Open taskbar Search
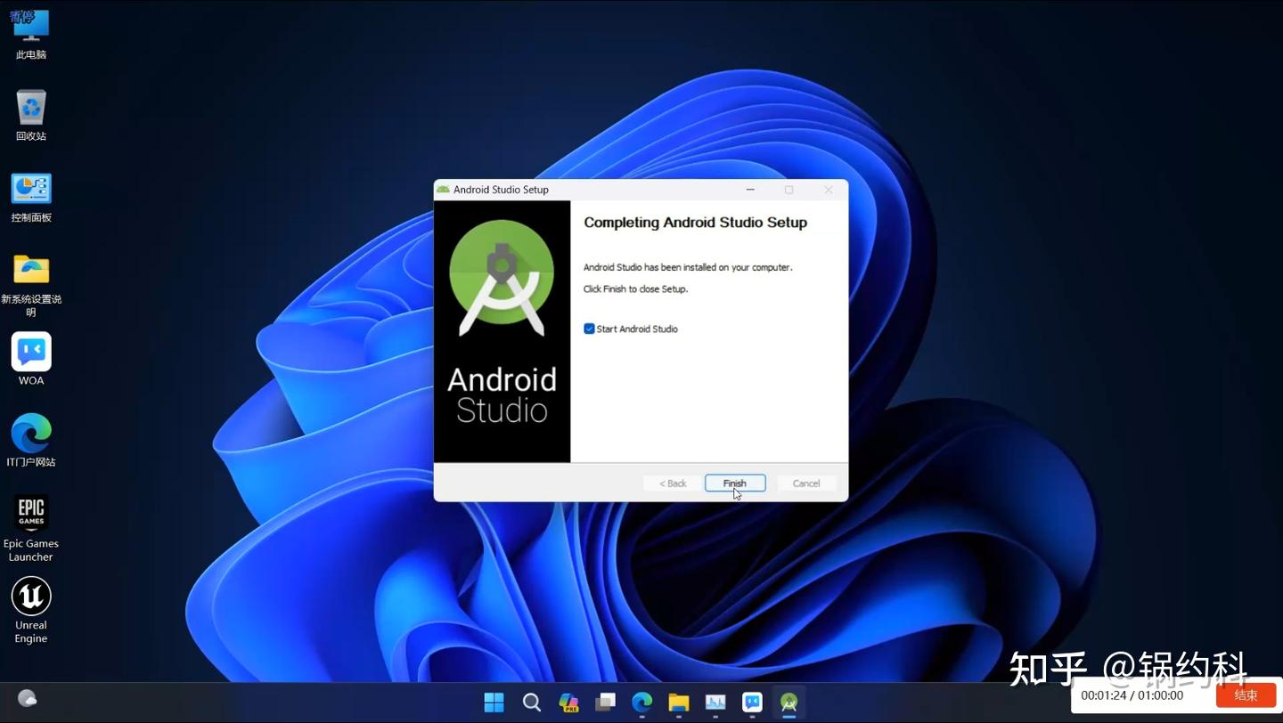Screen dimensions: 1283x723 532,703
